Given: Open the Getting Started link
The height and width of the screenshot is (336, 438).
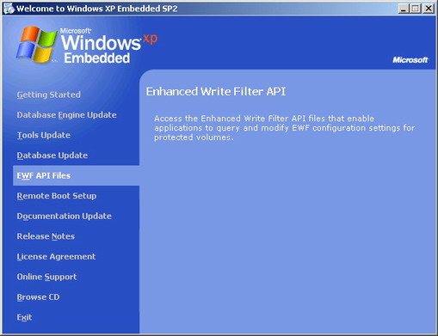Looking at the screenshot, I should pos(48,95).
